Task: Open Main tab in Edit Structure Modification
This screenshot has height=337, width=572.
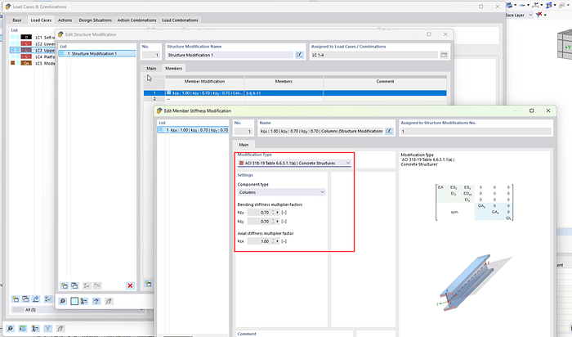Action: pyautogui.click(x=151, y=69)
